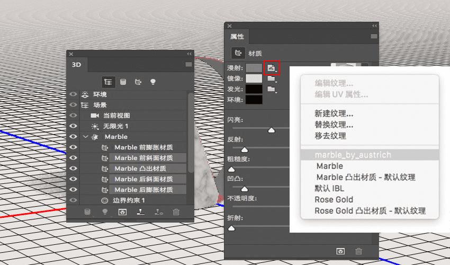Click the 环境 environment row icon
This screenshot has height=265, width=450.
point(85,94)
